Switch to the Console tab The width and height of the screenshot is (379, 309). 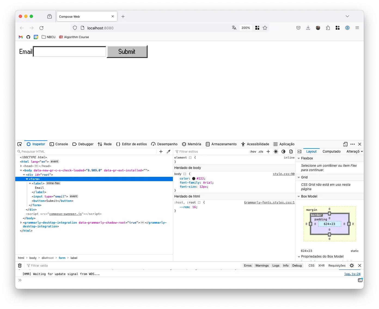(59, 144)
